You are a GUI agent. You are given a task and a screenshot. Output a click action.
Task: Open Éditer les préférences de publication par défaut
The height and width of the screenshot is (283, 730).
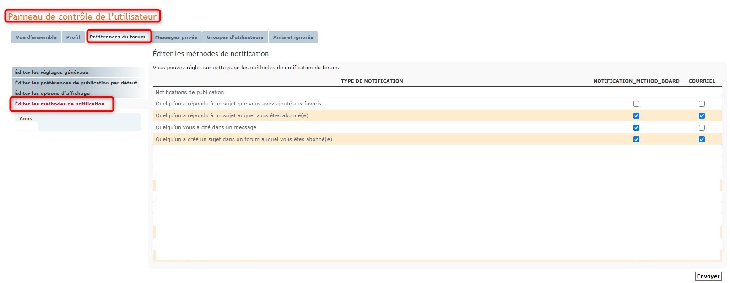[76, 83]
